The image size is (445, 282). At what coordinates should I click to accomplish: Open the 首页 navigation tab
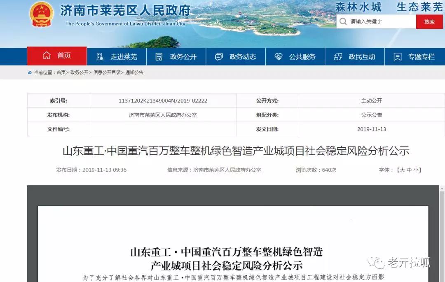click(57, 56)
